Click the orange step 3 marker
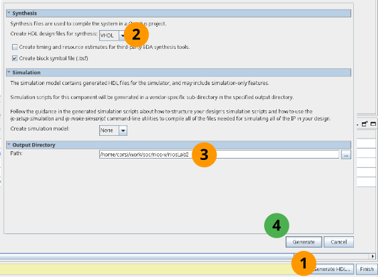Screen dimensions: 378x277 pos(204,155)
